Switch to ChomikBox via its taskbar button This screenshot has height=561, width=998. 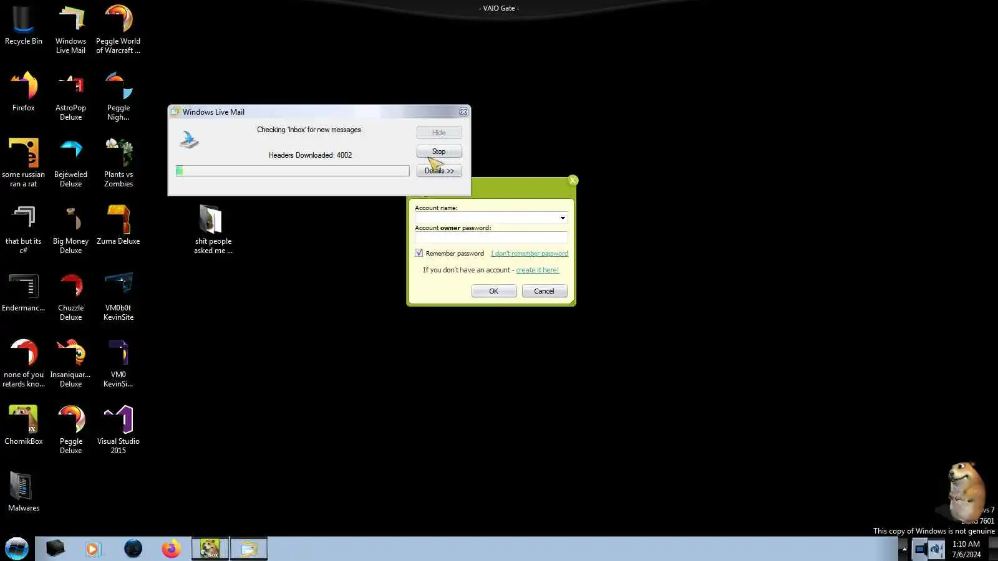click(x=210, y=549)
